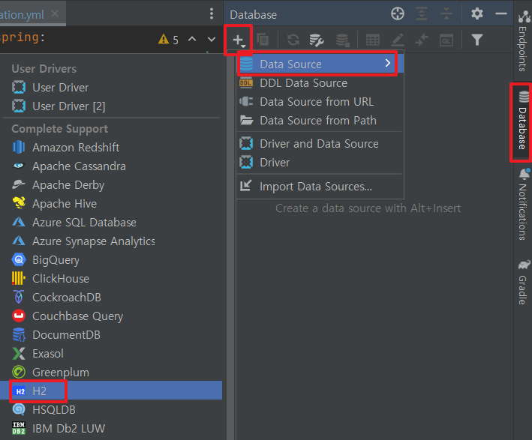Choose BigQuery data source

coord(111,260)
